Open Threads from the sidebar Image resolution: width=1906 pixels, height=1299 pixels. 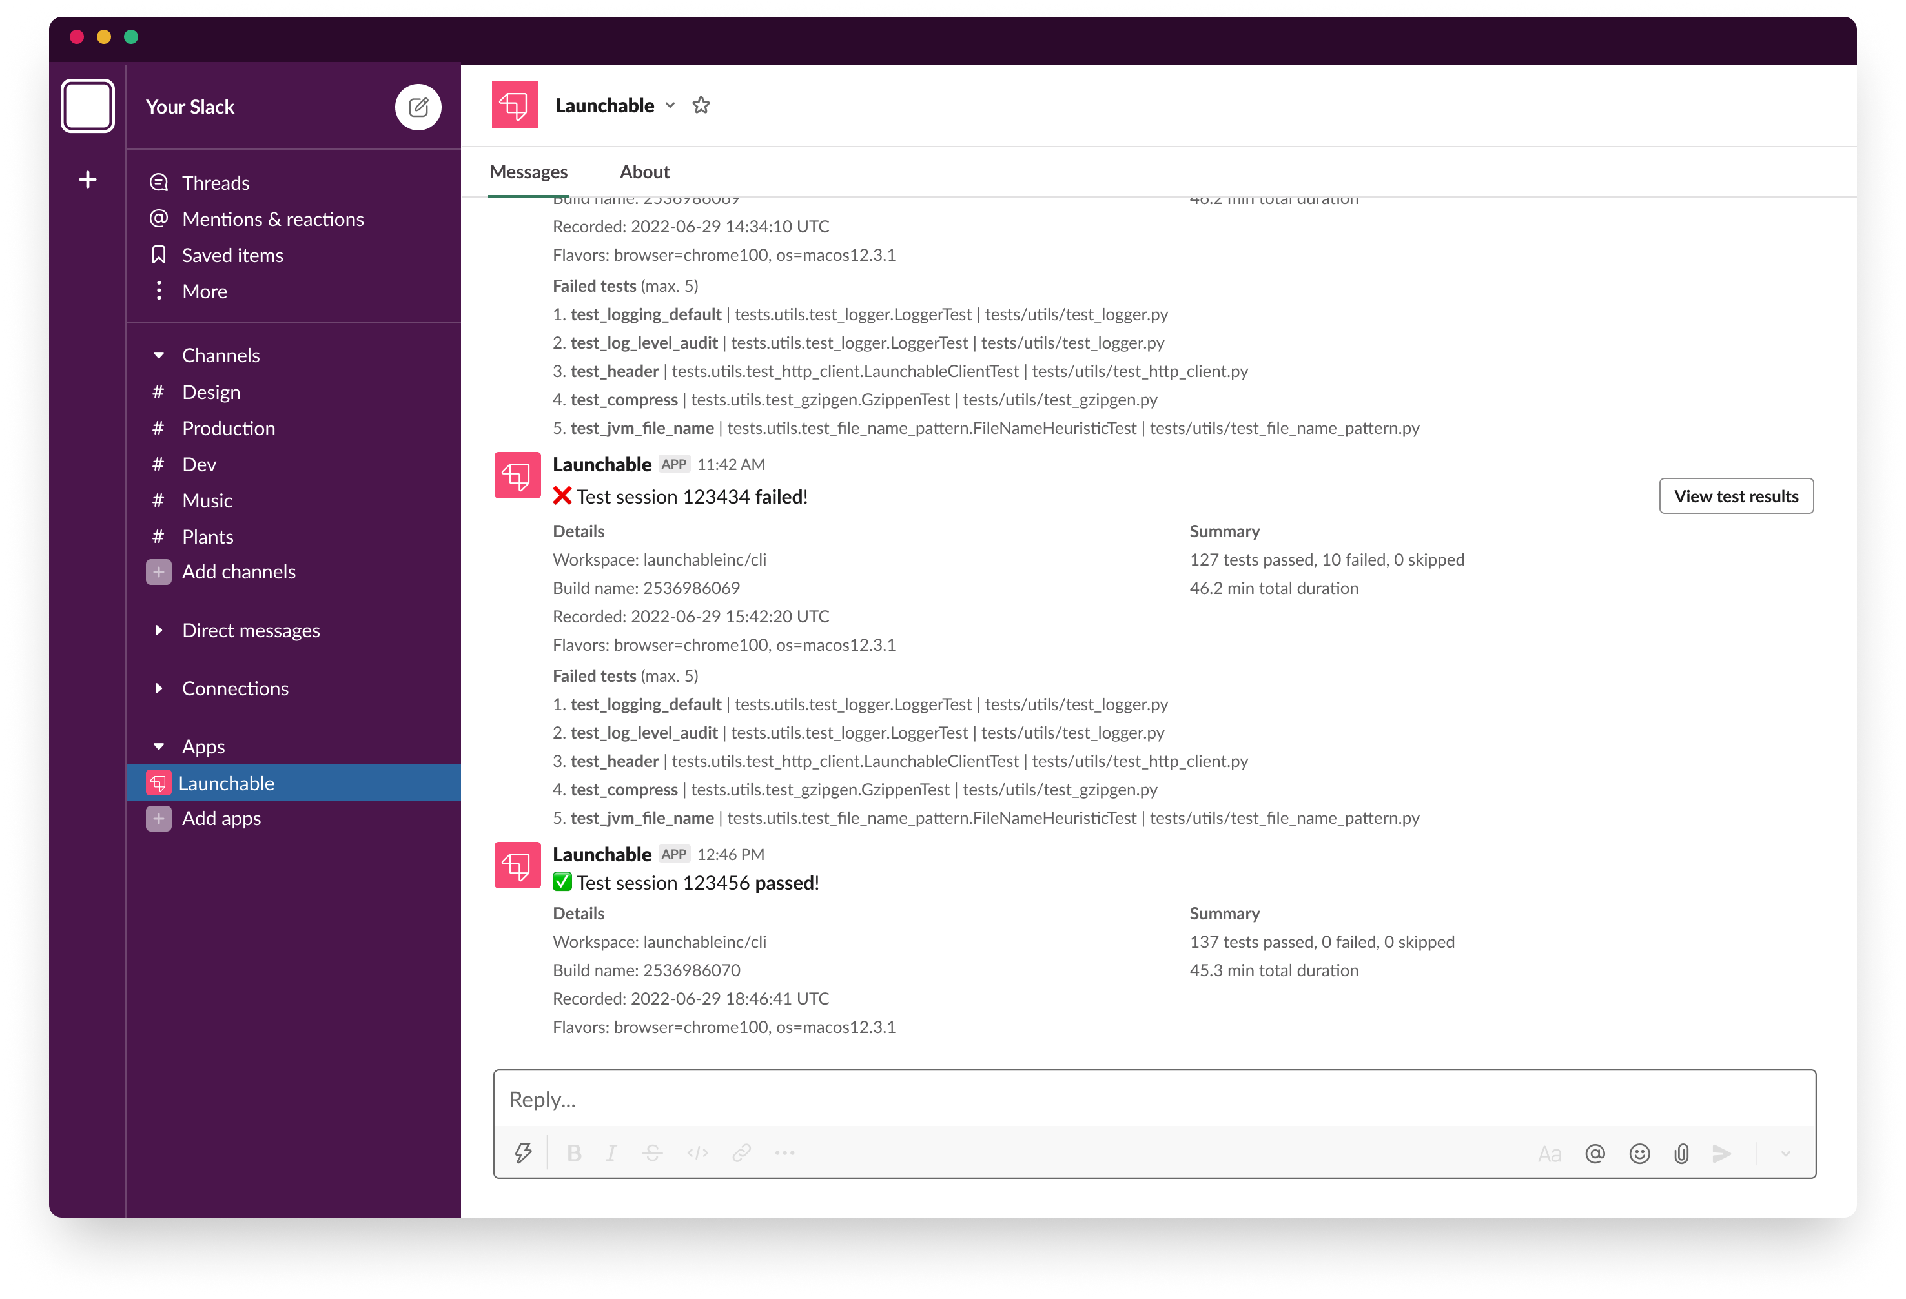pos(215,182)
